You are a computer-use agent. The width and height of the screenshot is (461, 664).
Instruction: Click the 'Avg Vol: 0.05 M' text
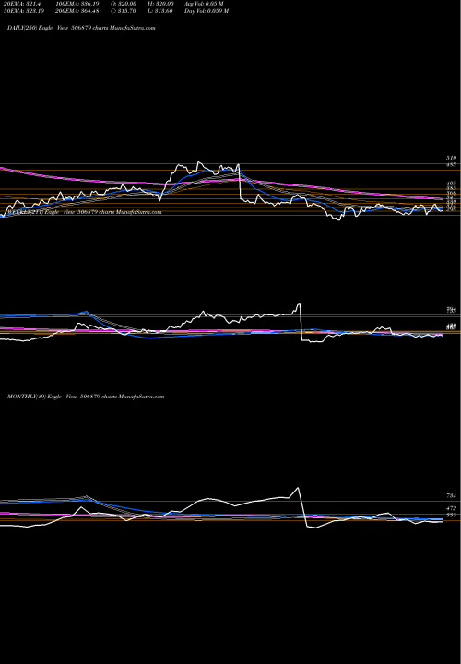coord(204,4)
